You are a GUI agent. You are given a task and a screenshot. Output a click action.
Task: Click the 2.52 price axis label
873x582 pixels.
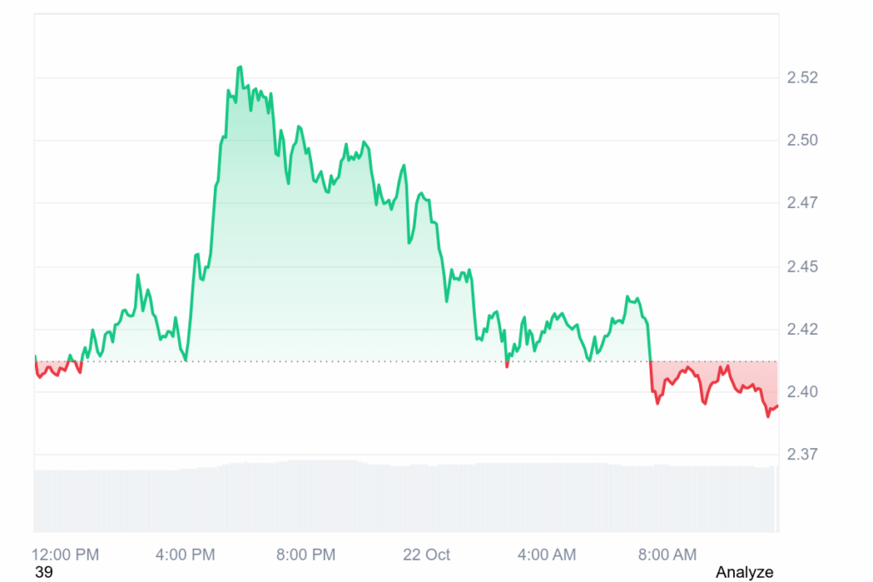tap(801, 78)
